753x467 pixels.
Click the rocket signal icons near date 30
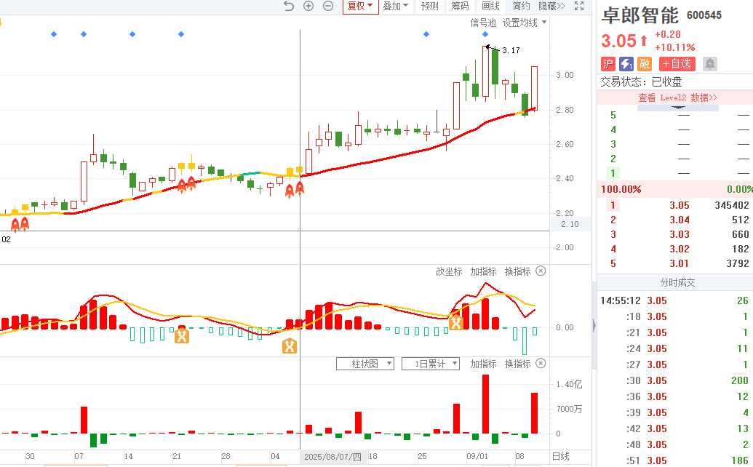[20, 224]
